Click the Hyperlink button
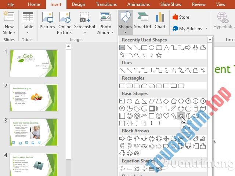This screenshot has width=235, height=176. [x=223, y=20]
